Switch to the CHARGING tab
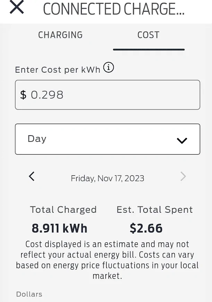212x302 pixels. 60,35
